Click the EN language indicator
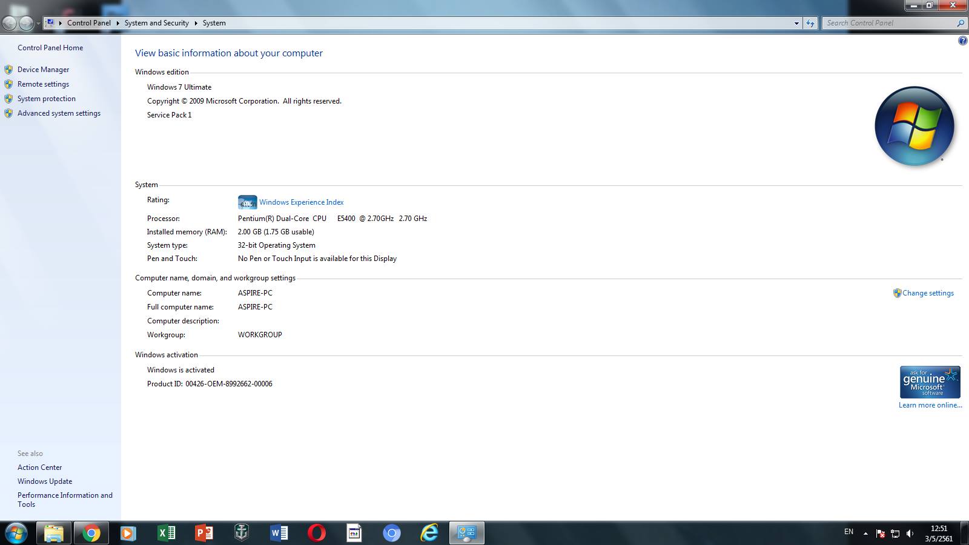Viewport: 969px width, 545px height. point(848,532)
